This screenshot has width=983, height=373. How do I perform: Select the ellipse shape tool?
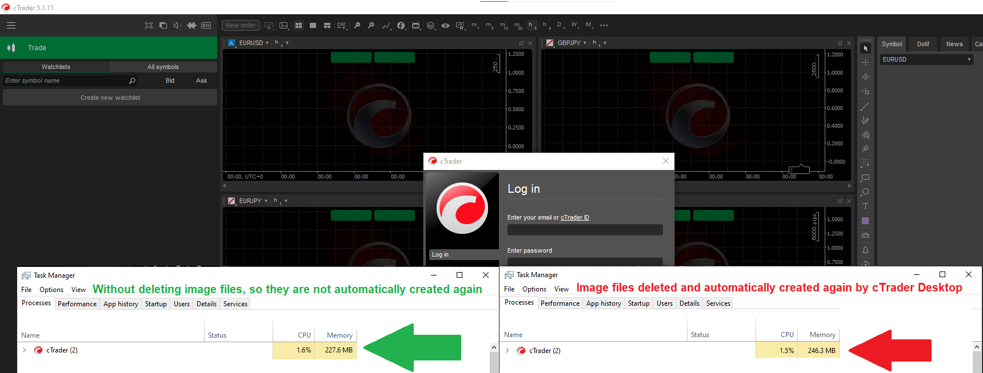click(x=865, y=192)
